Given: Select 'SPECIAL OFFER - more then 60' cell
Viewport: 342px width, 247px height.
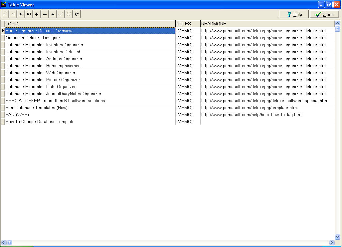Looking at the screenshot, I should (x=90, y=101).
